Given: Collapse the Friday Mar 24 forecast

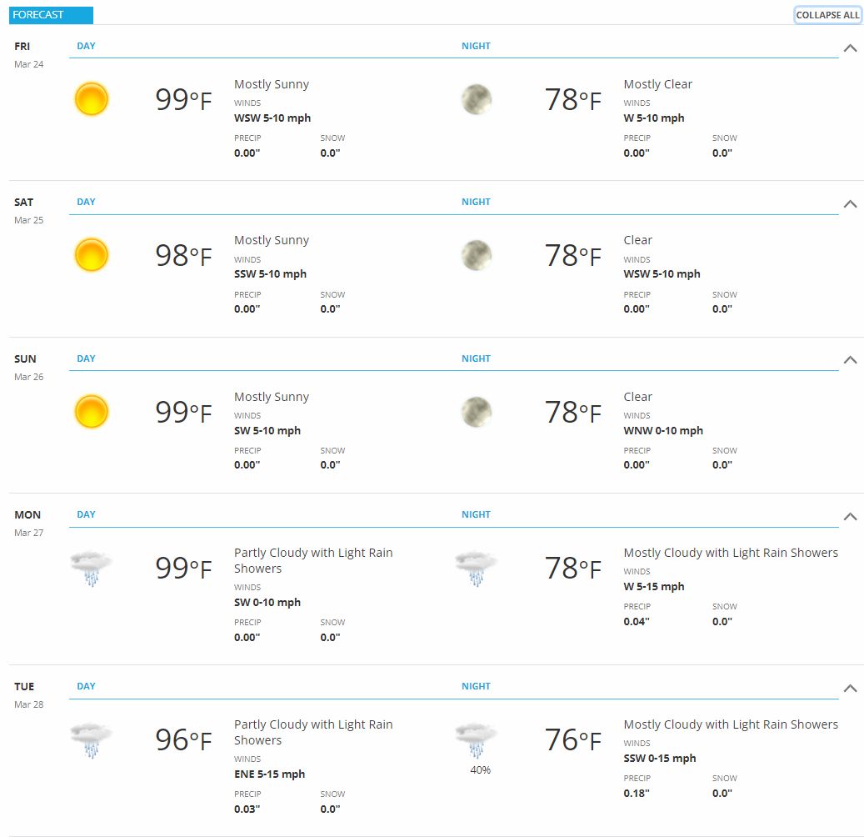Looking at the screenshot, I should point(850,48).
